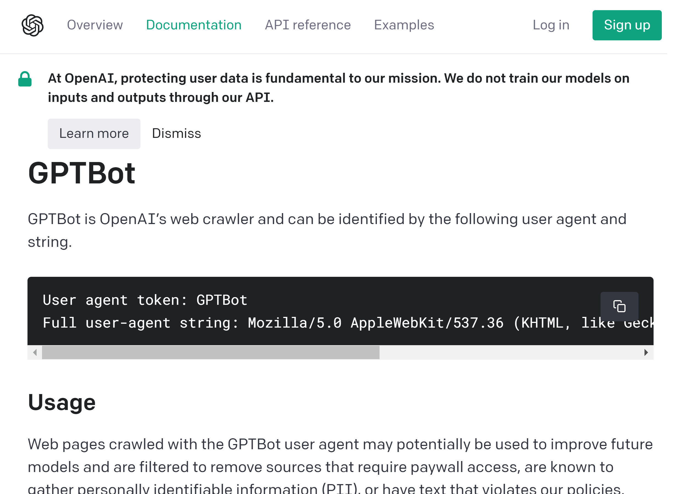
Task: Click the code block's right scroll arrow
Action: (646, 352)
